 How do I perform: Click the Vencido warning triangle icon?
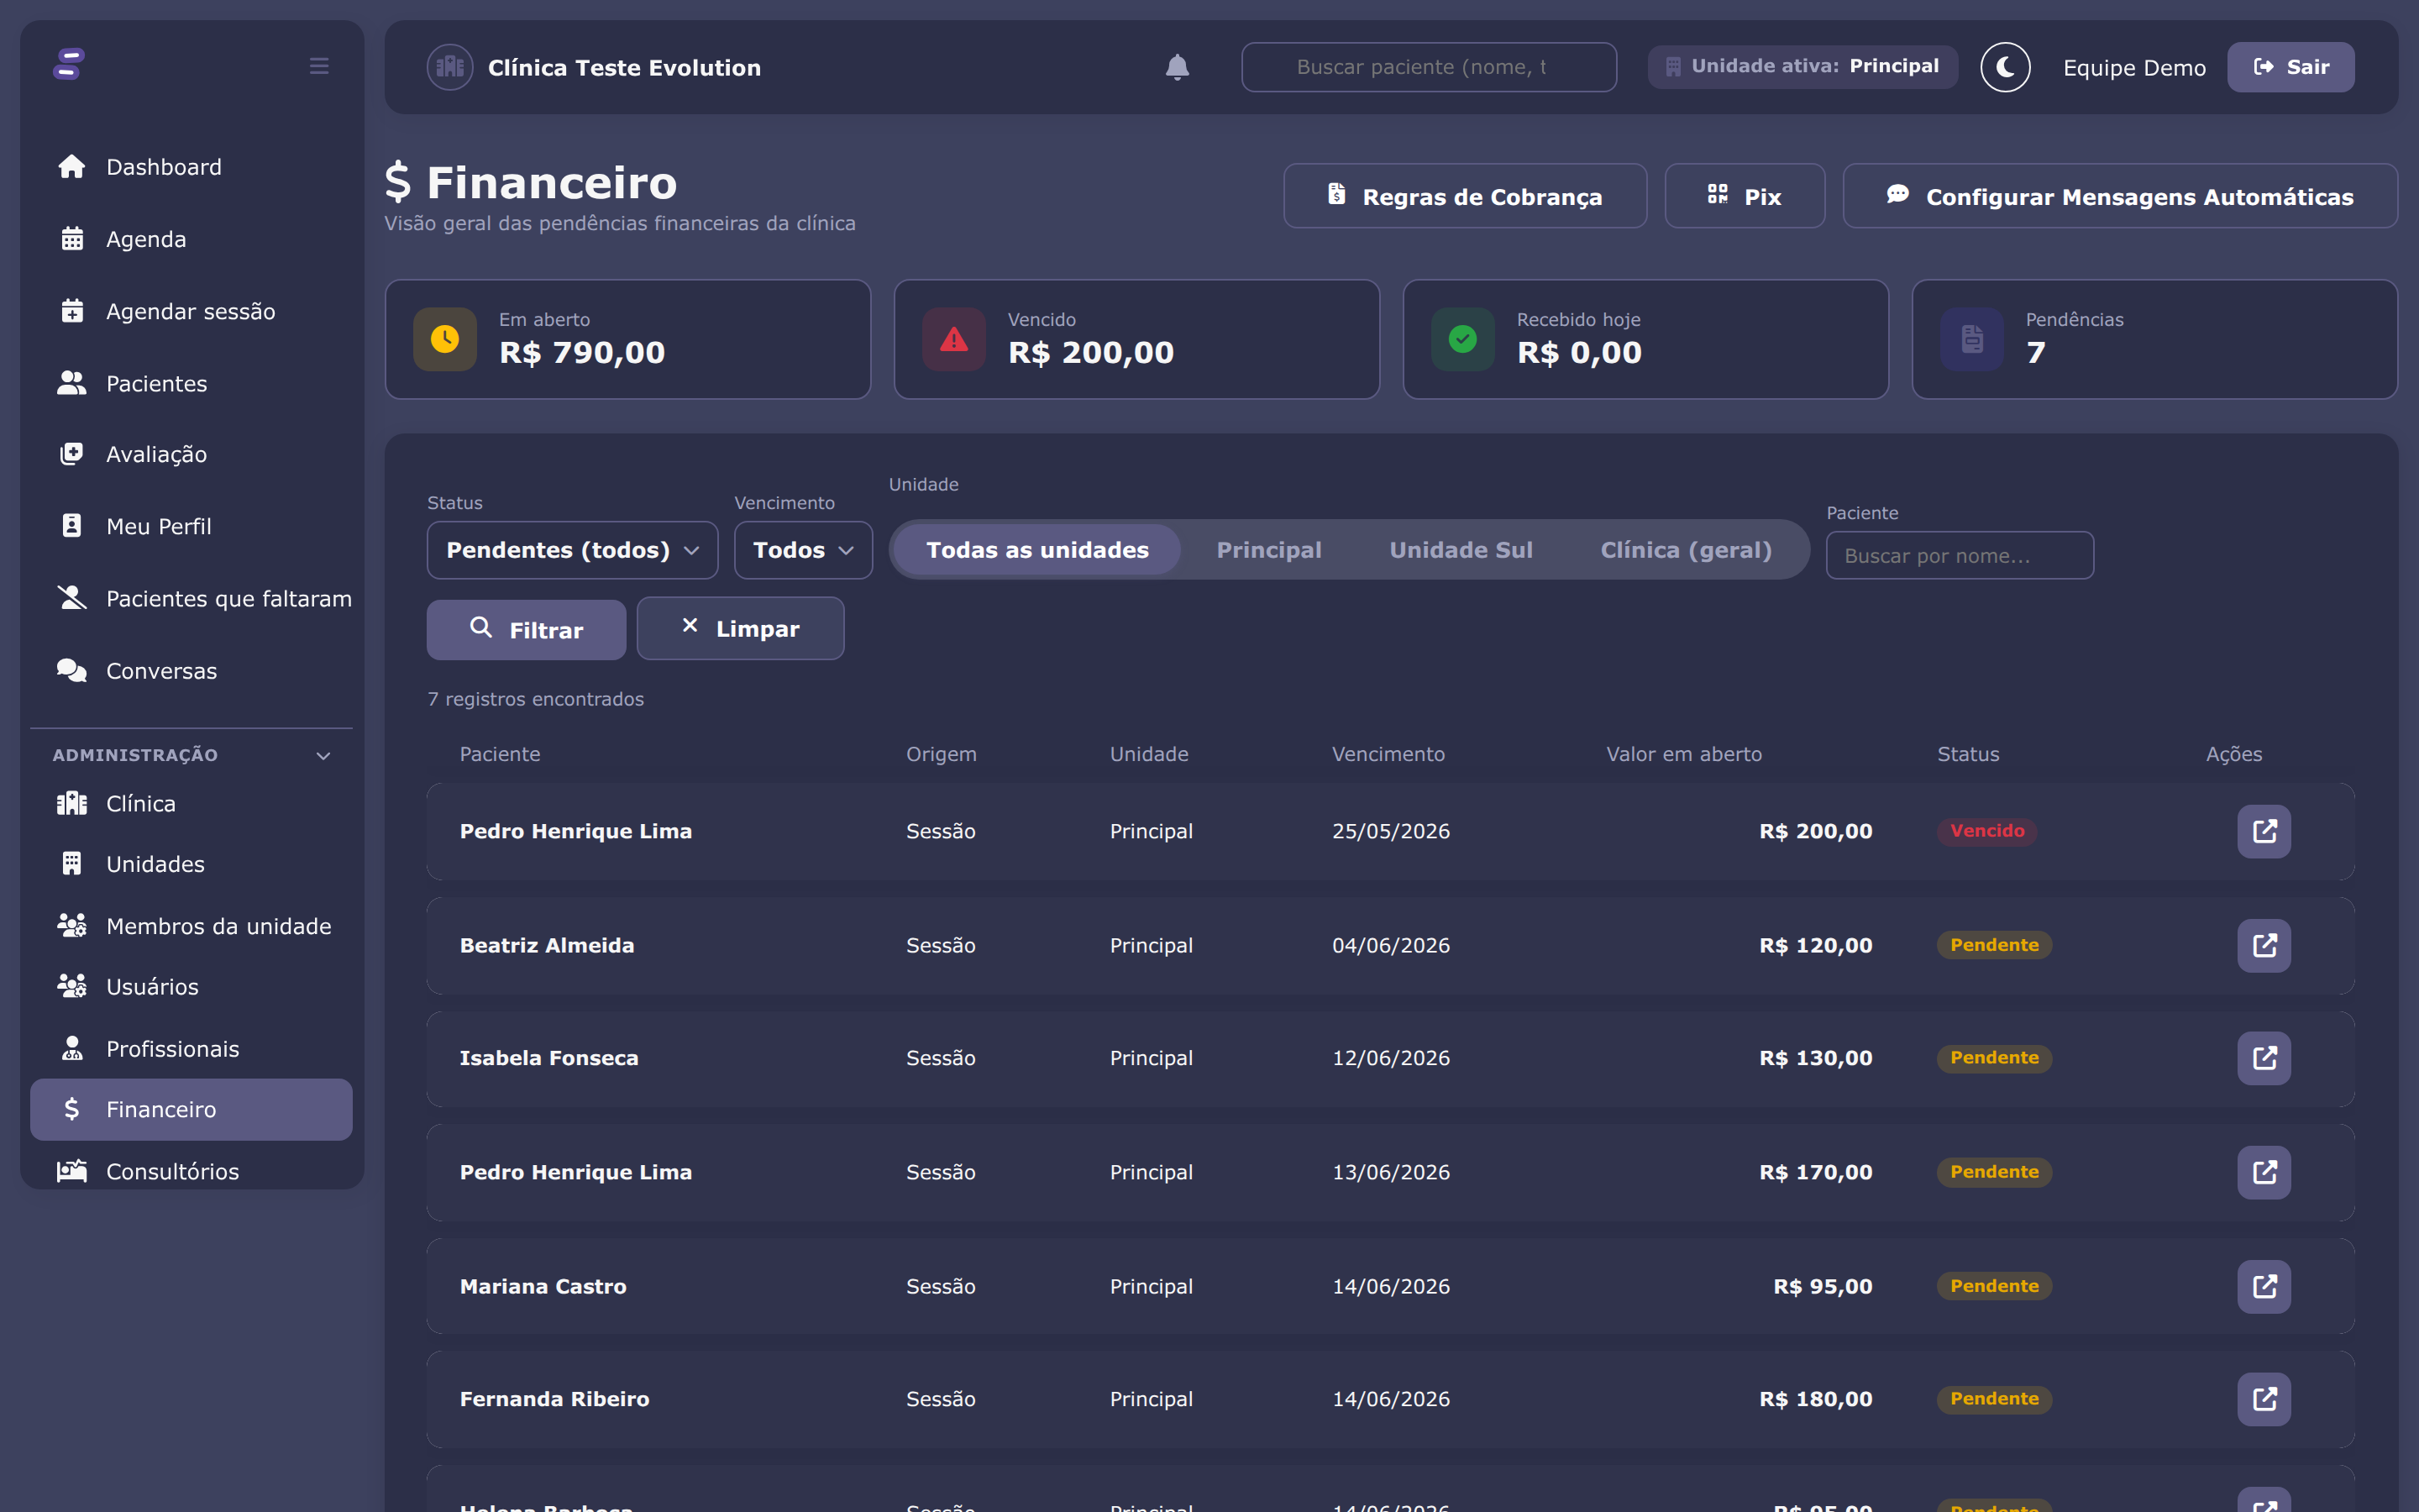pos(953,339)
